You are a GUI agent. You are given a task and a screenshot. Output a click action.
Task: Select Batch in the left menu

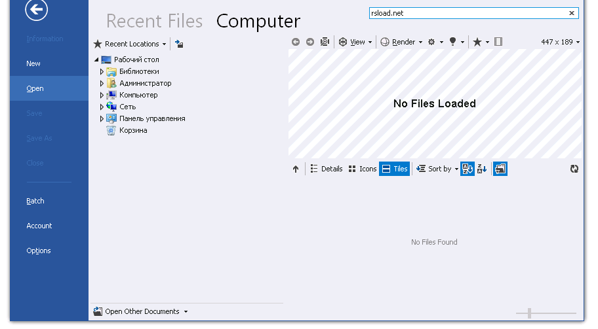35,201
